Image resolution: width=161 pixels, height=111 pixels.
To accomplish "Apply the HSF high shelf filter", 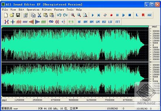I will [x=104, y=22].
